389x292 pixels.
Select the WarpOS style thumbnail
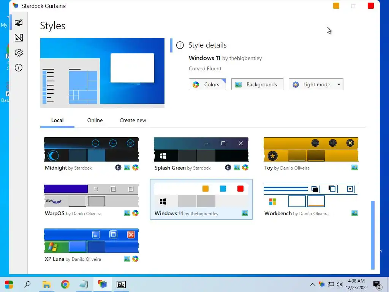click(91, 195)
